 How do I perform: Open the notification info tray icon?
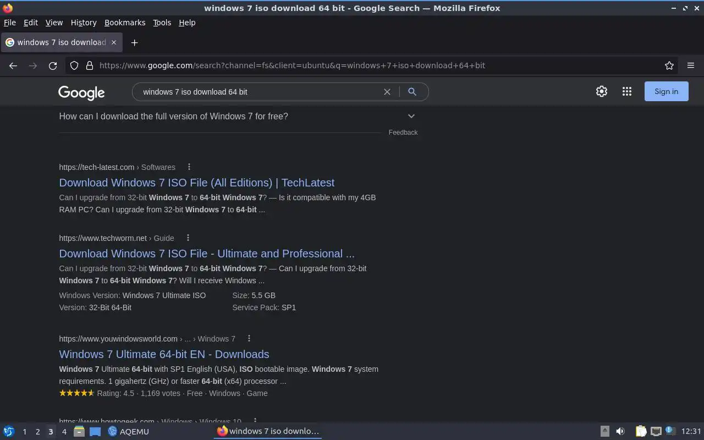pyautogui.click(x=670, y=431)
